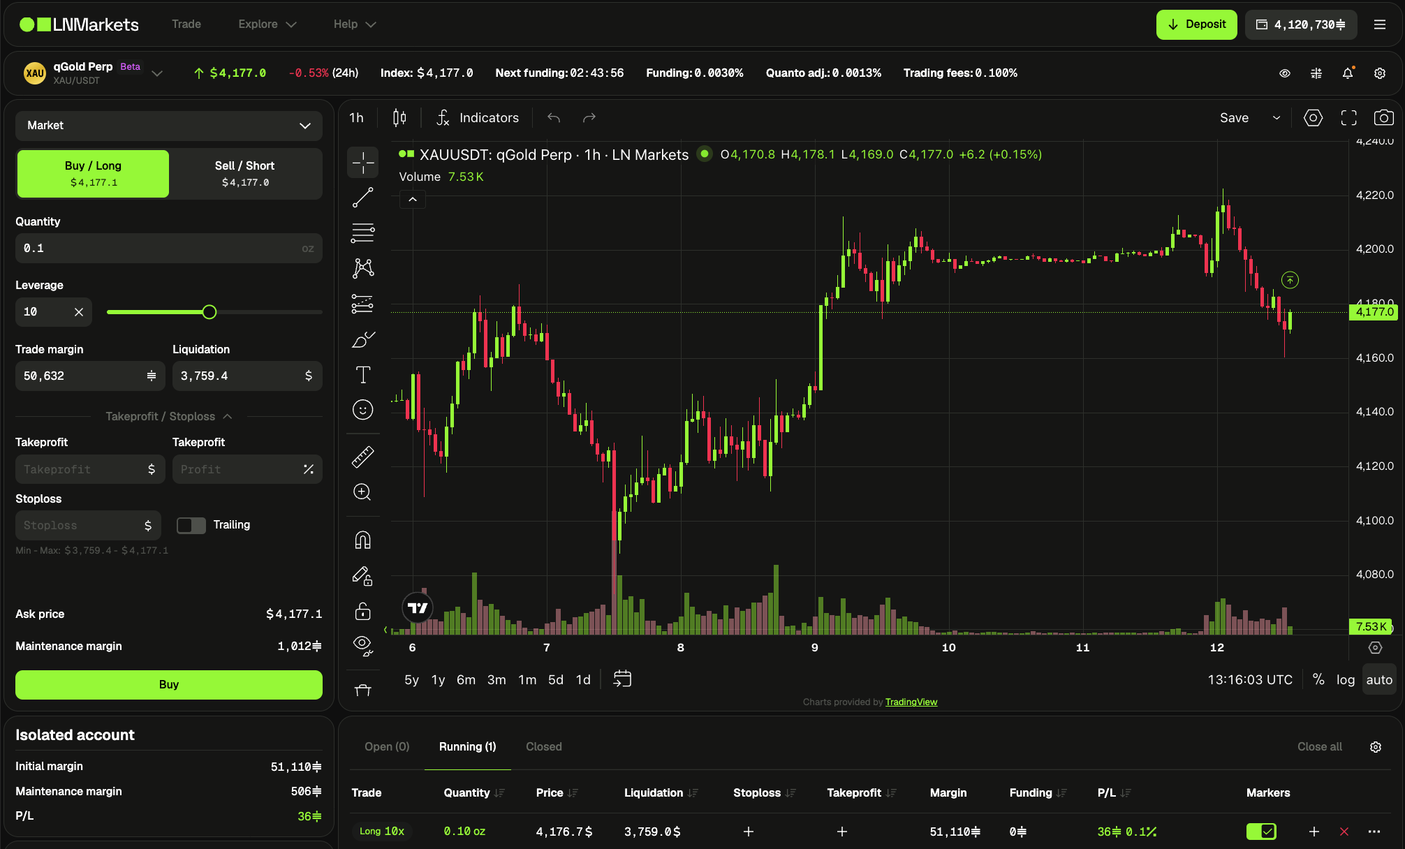Activate the chart zoom in tool
1405x849 pixels.
(x=362, y=492)
